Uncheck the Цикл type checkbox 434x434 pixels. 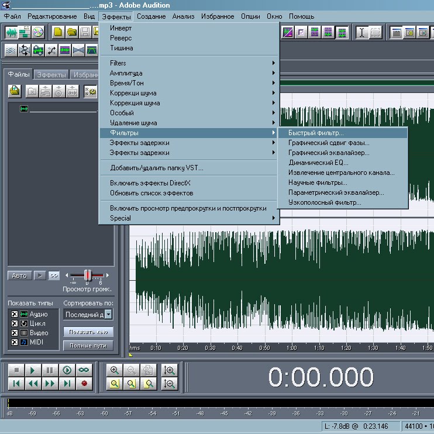point(15,323)
